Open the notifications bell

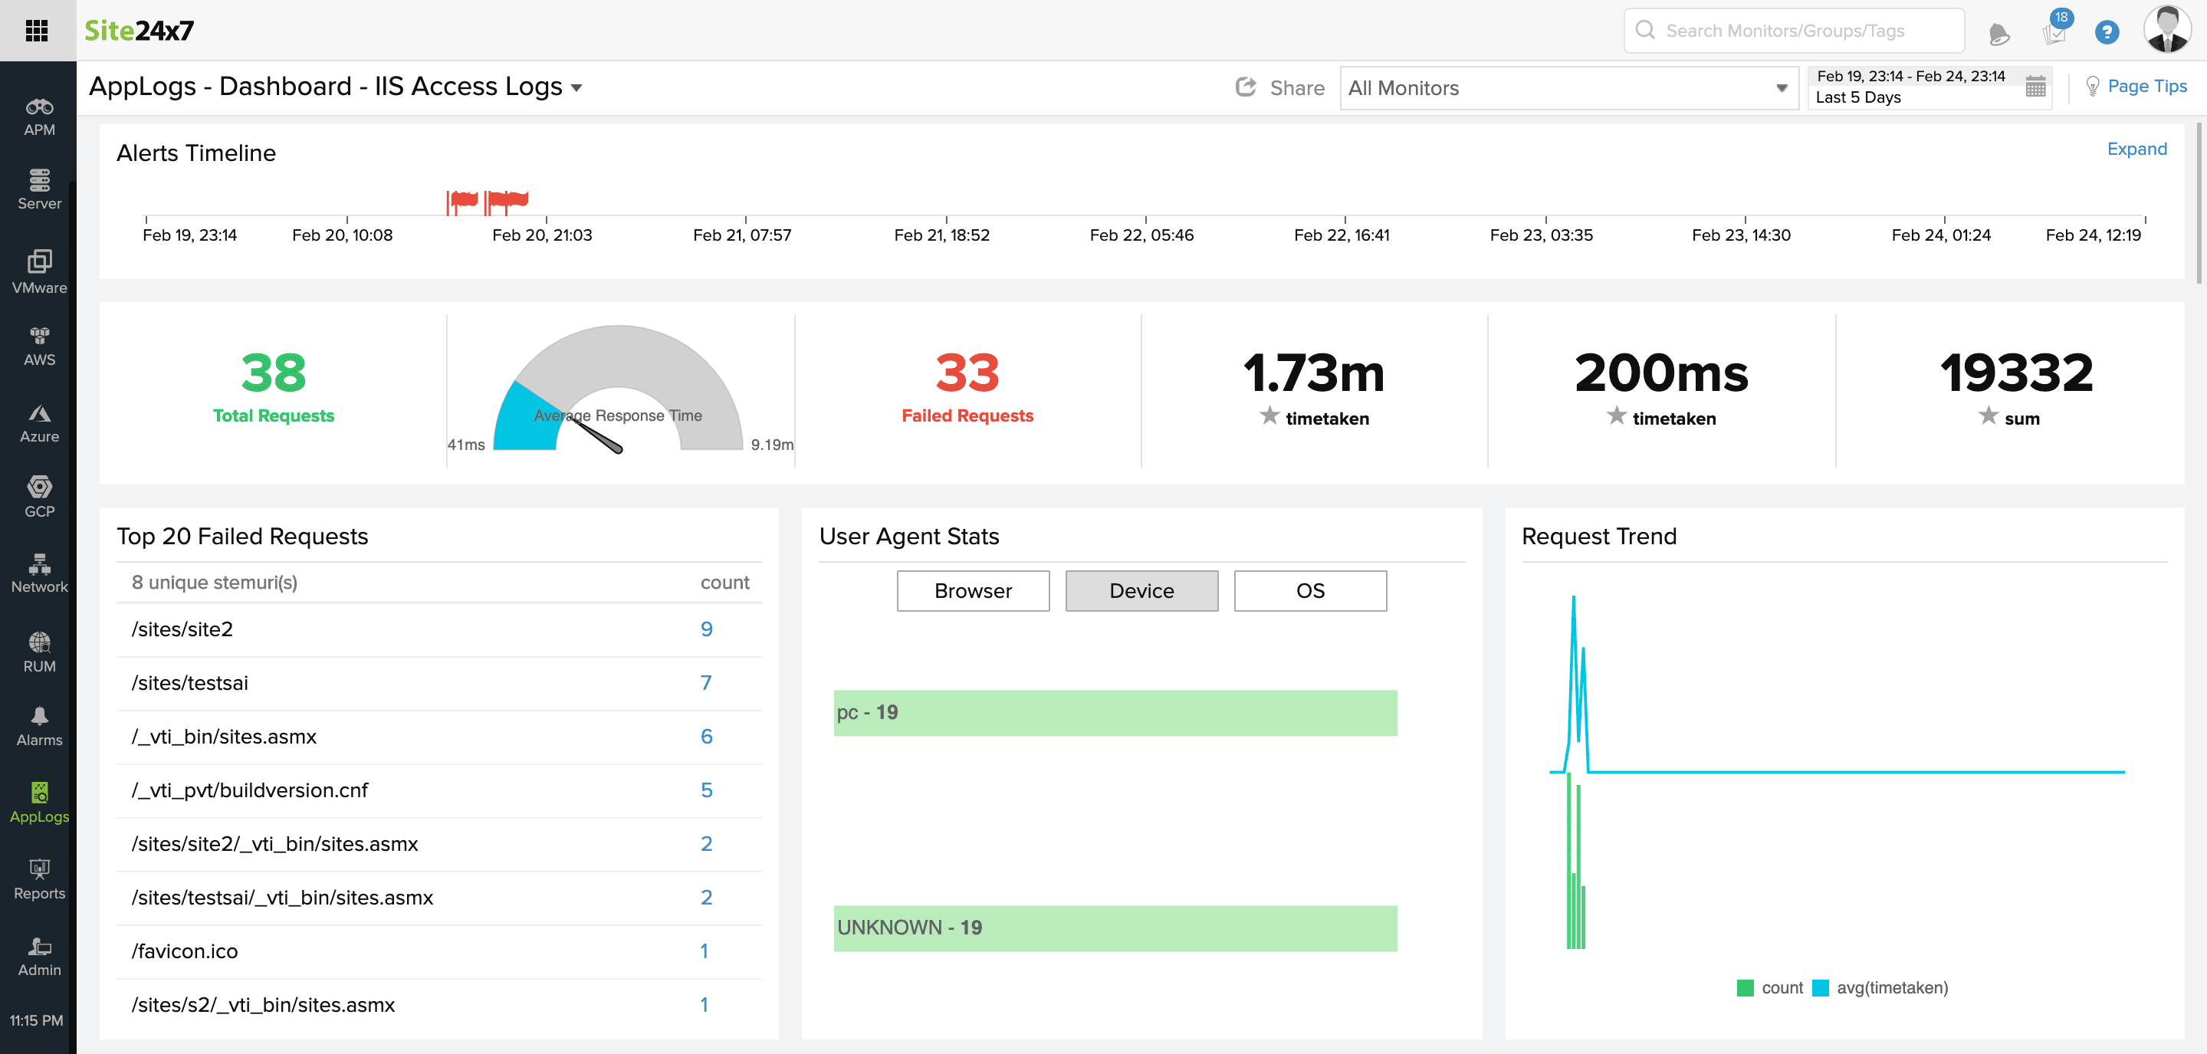tap(1998, 30)
